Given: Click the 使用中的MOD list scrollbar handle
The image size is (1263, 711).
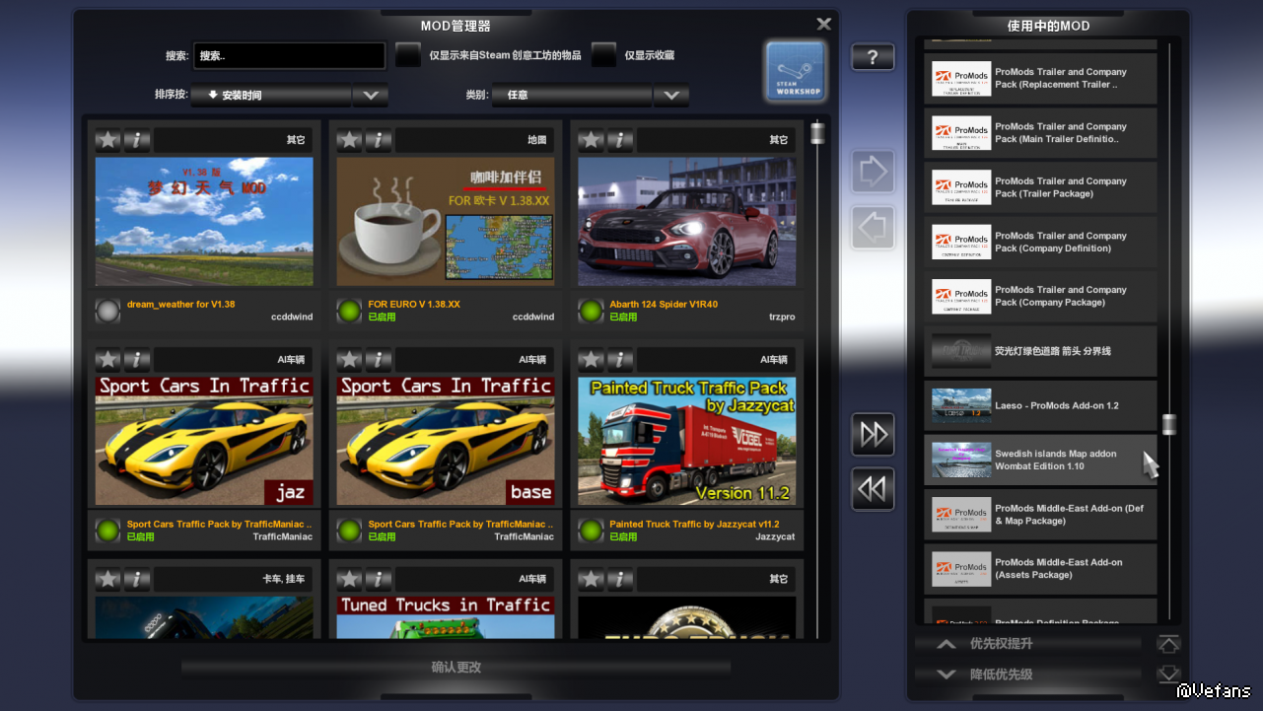Looking at the screenshot, I should pos(1169,424).
